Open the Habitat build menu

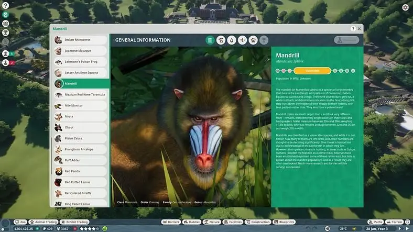[x=192, y=222]
